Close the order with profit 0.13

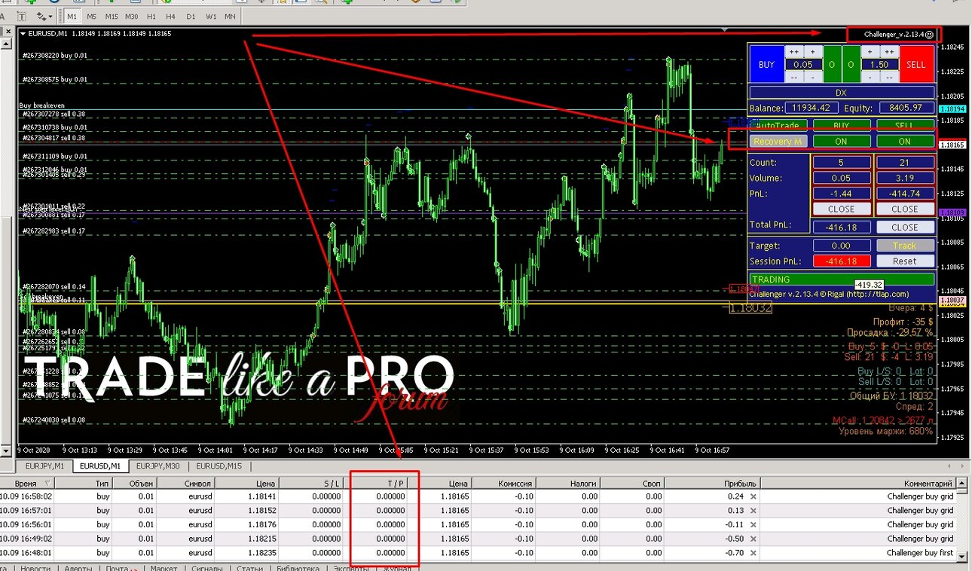753,511
